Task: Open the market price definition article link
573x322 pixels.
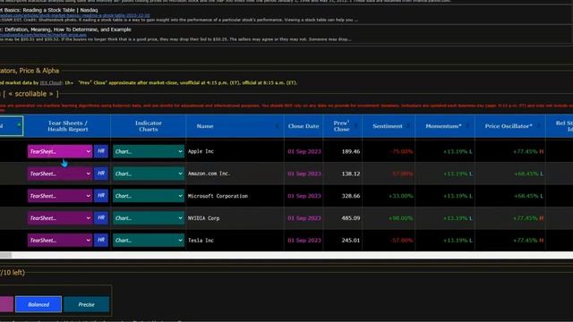Action: pyautogui.click(x=43, y=35)
